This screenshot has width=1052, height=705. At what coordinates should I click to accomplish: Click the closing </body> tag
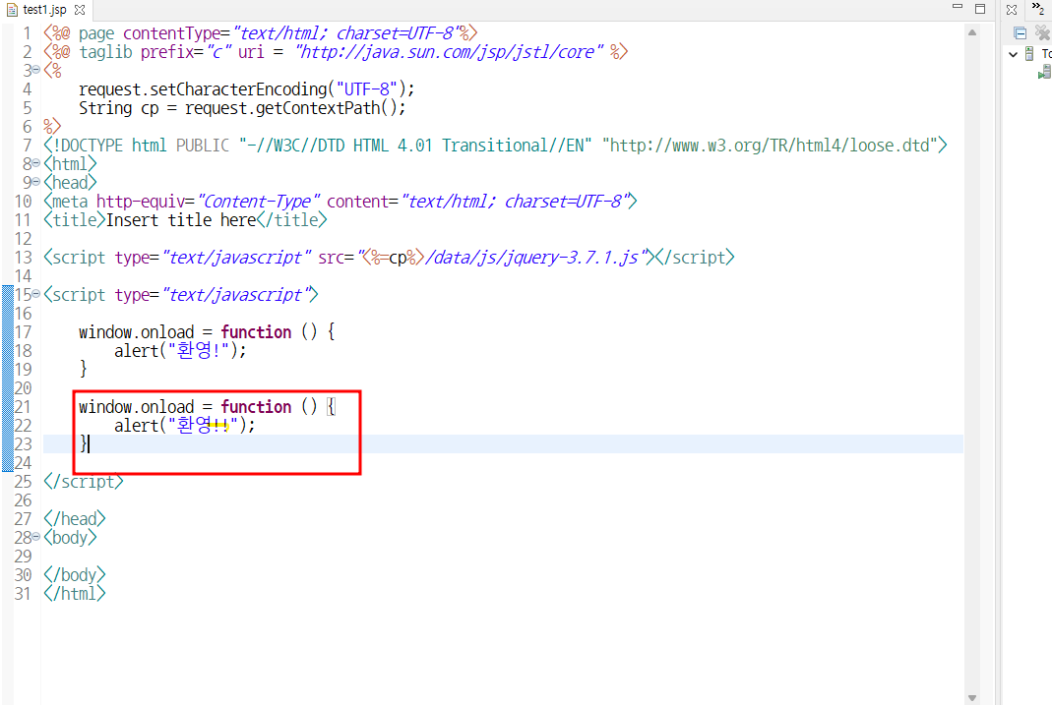(75, 575)
